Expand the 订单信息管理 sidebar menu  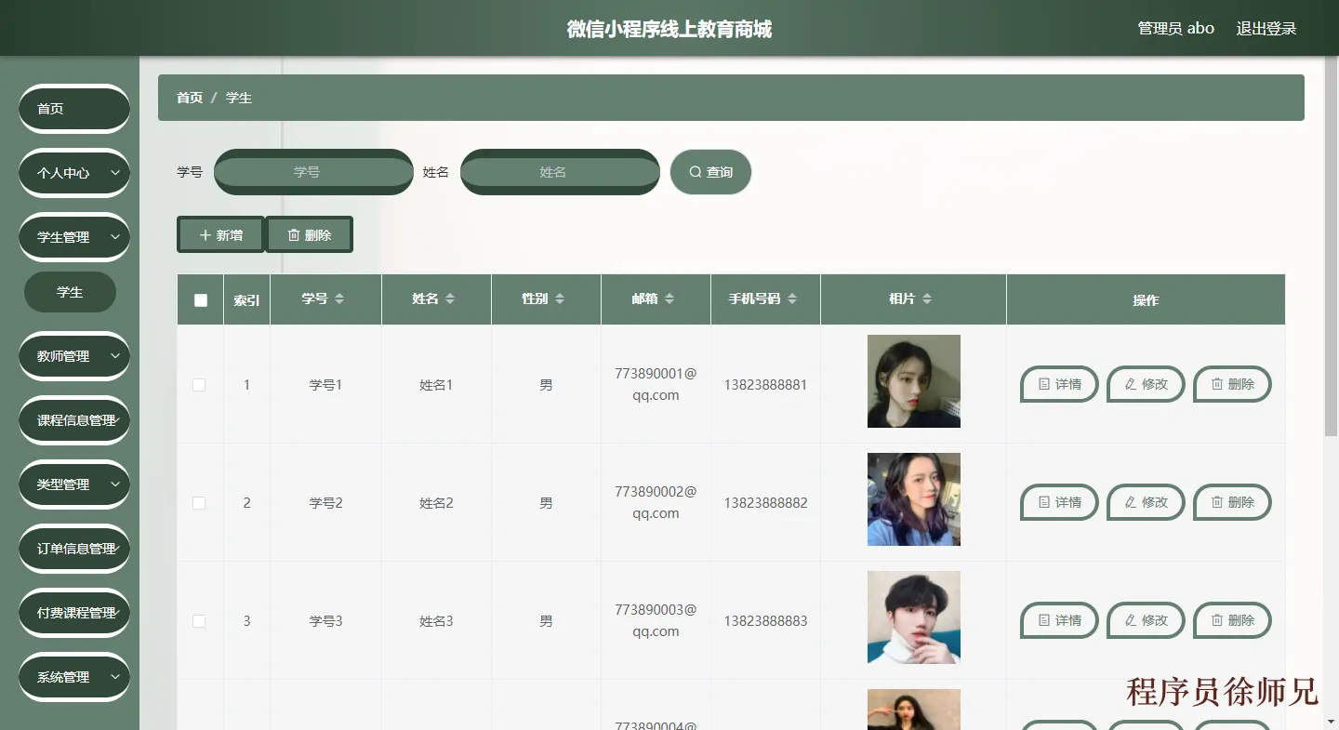[x=74, y=549]
